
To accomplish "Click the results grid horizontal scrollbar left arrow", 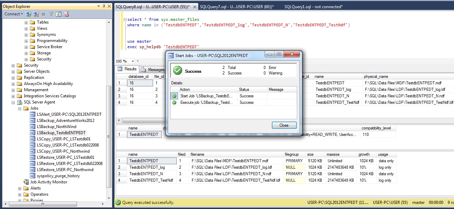I will (x=118, y=121).
